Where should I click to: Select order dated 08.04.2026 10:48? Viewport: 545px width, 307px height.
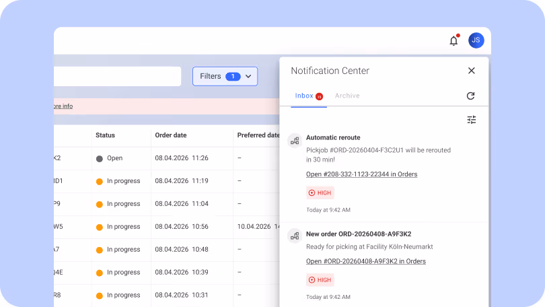click(167, 250)
